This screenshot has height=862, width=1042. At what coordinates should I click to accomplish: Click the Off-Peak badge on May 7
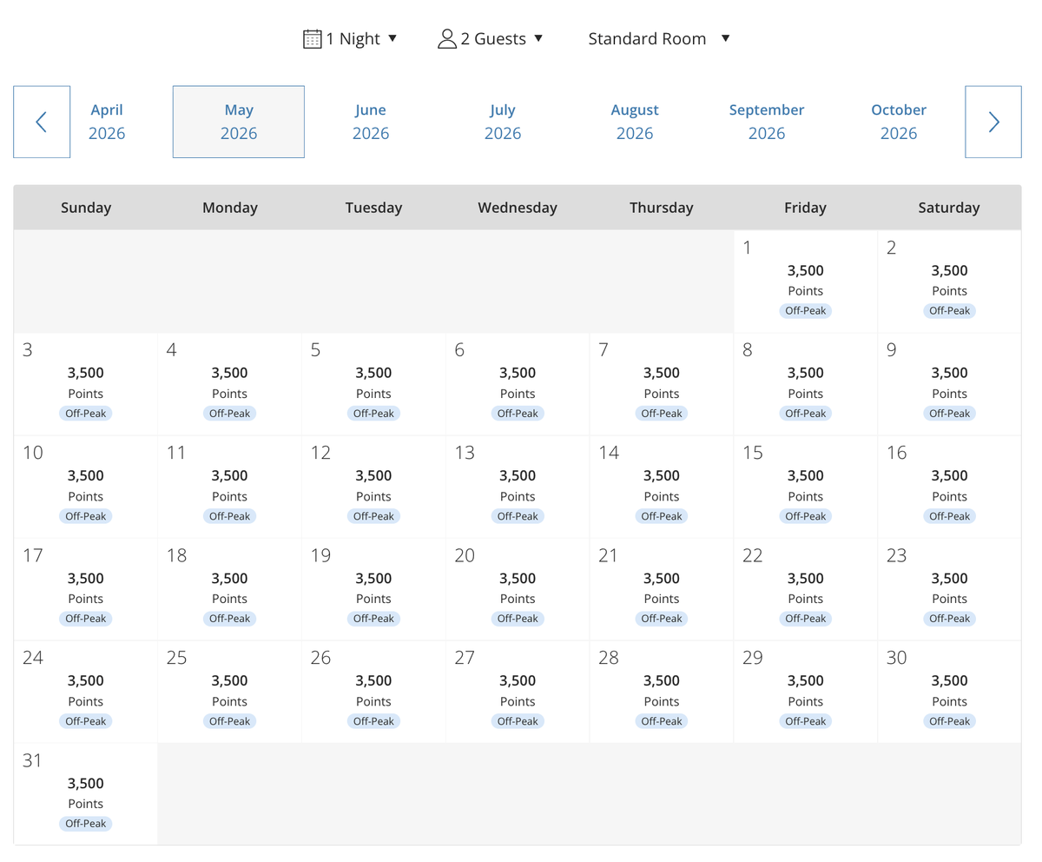662,414
